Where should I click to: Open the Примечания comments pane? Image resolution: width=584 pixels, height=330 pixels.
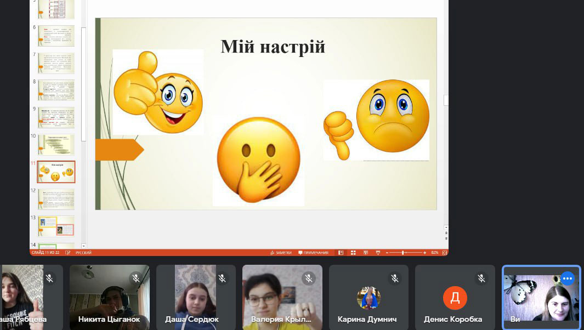coord(313,253)
